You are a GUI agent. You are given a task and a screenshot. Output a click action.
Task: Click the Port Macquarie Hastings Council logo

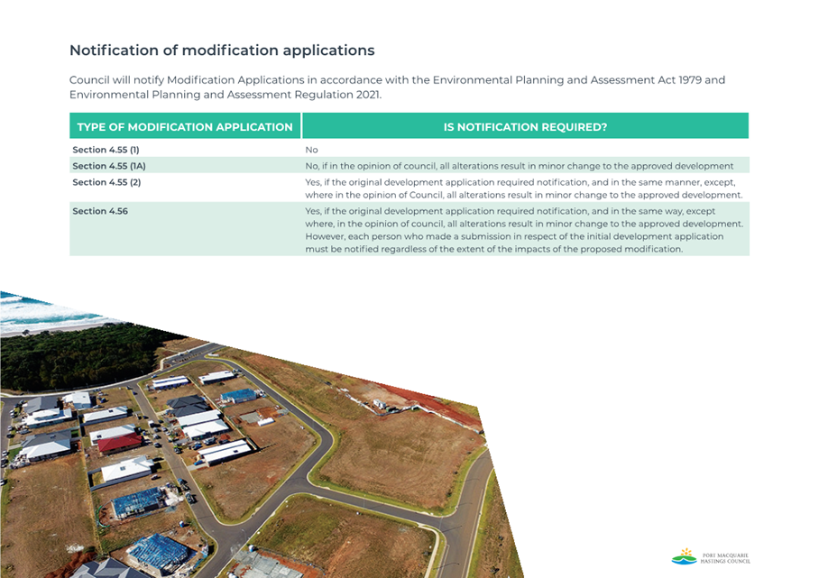click(711, 556)
